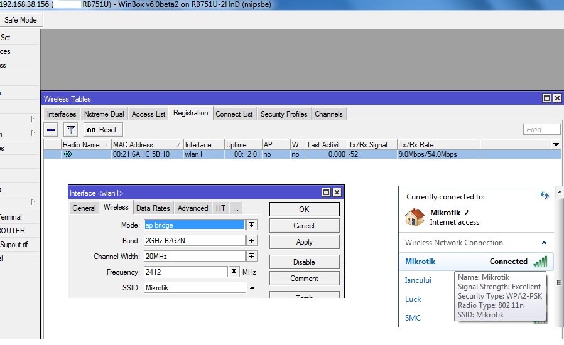Click the Reset counters button
Screen dimensions: 564x345
[x=103, y=130]
